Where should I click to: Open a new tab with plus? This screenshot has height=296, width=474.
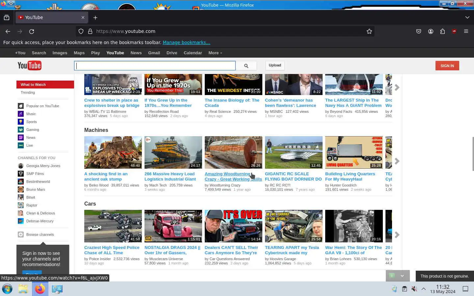coord(95,17)
